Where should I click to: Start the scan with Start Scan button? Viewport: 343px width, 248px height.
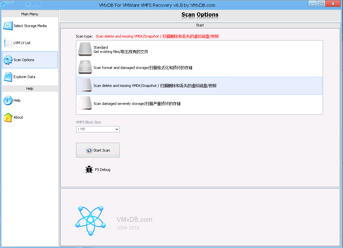98,150
